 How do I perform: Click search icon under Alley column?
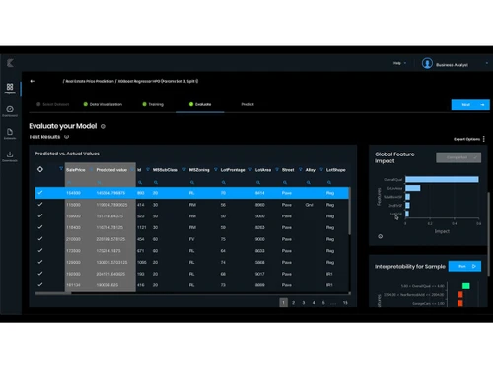tap(309, 182)
